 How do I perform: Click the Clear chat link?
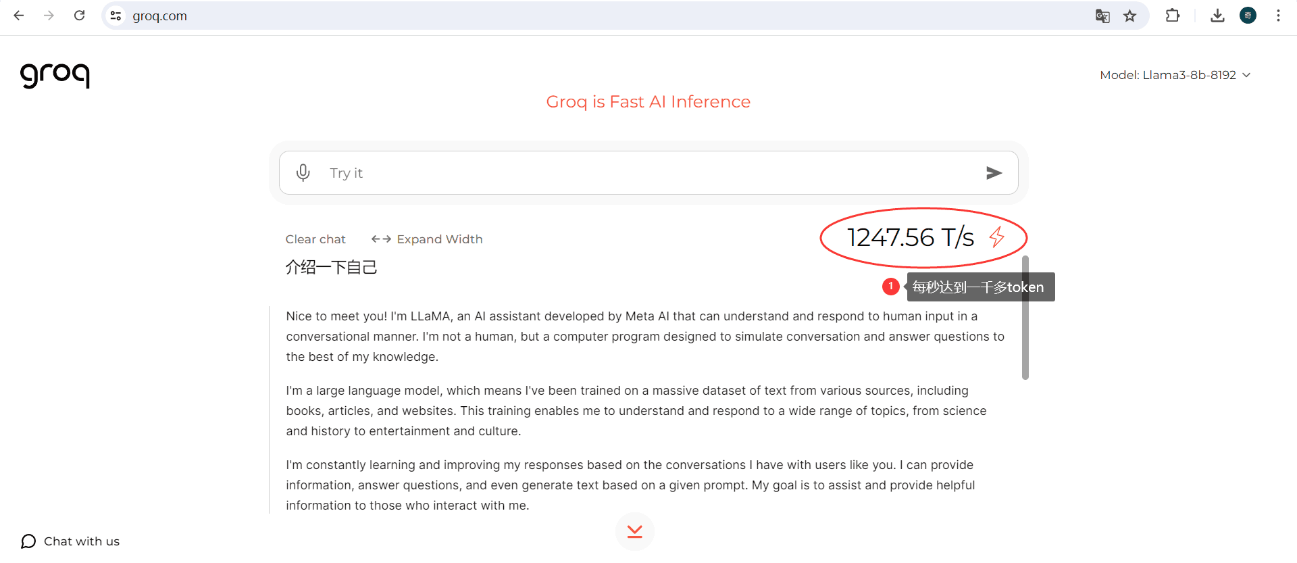[x=315, y=239]
